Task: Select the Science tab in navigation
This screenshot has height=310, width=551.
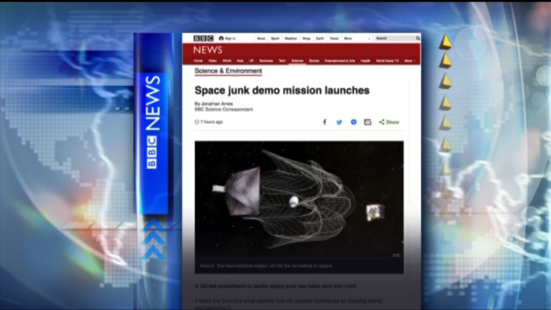Action: pyautogui.click(x=297, y=61)
